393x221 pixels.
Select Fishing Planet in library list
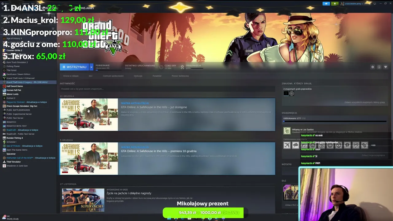[x=13, y=66]
